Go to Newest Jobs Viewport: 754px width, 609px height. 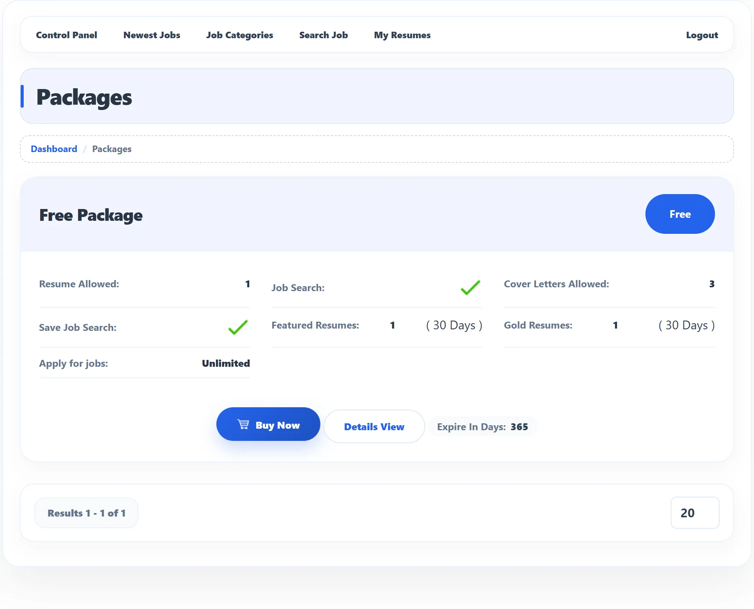click(x=152, y=35)
